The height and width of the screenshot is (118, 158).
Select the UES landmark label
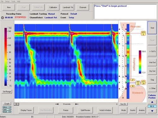click(x=143, y=33)
